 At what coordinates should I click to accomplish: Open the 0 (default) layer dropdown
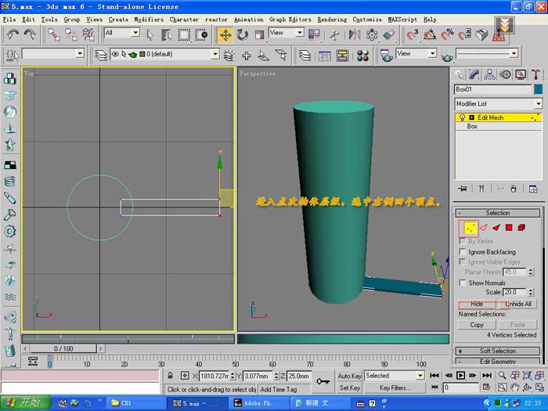[164, 54]
